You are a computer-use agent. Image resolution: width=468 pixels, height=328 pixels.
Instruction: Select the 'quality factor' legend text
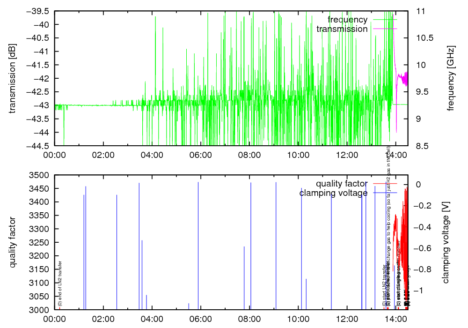342,183
